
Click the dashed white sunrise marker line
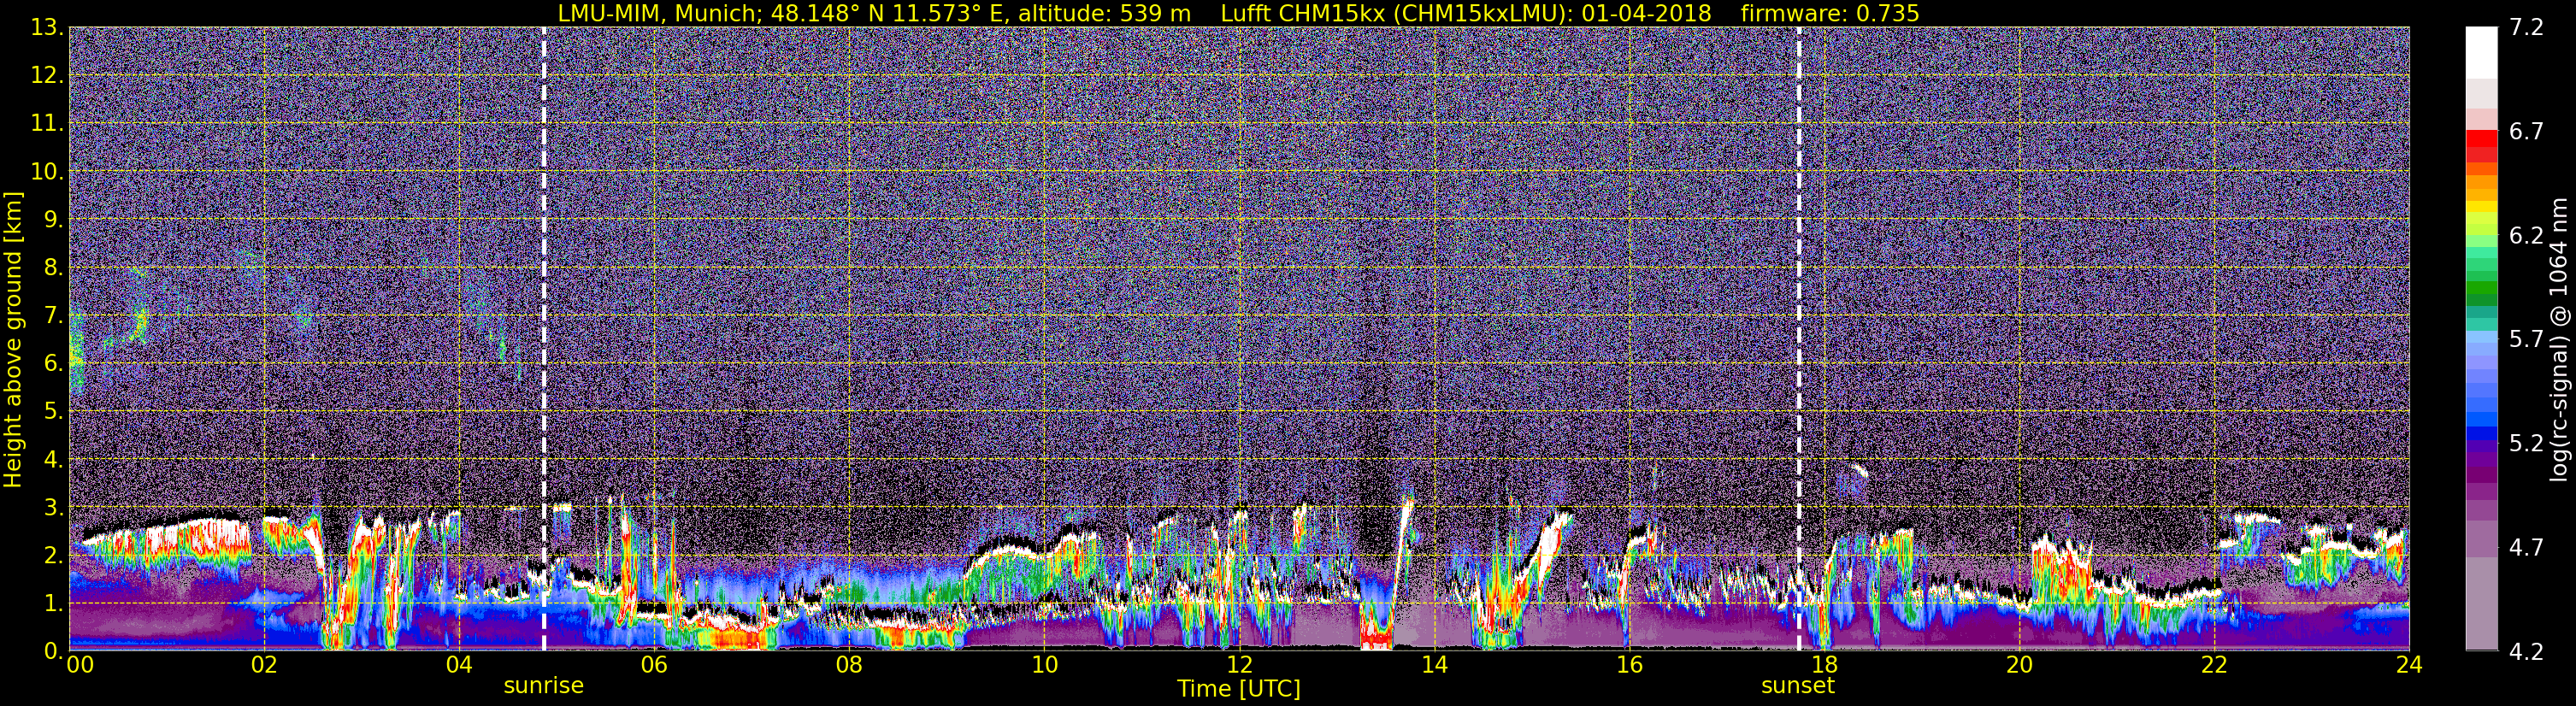pos(544,340)
